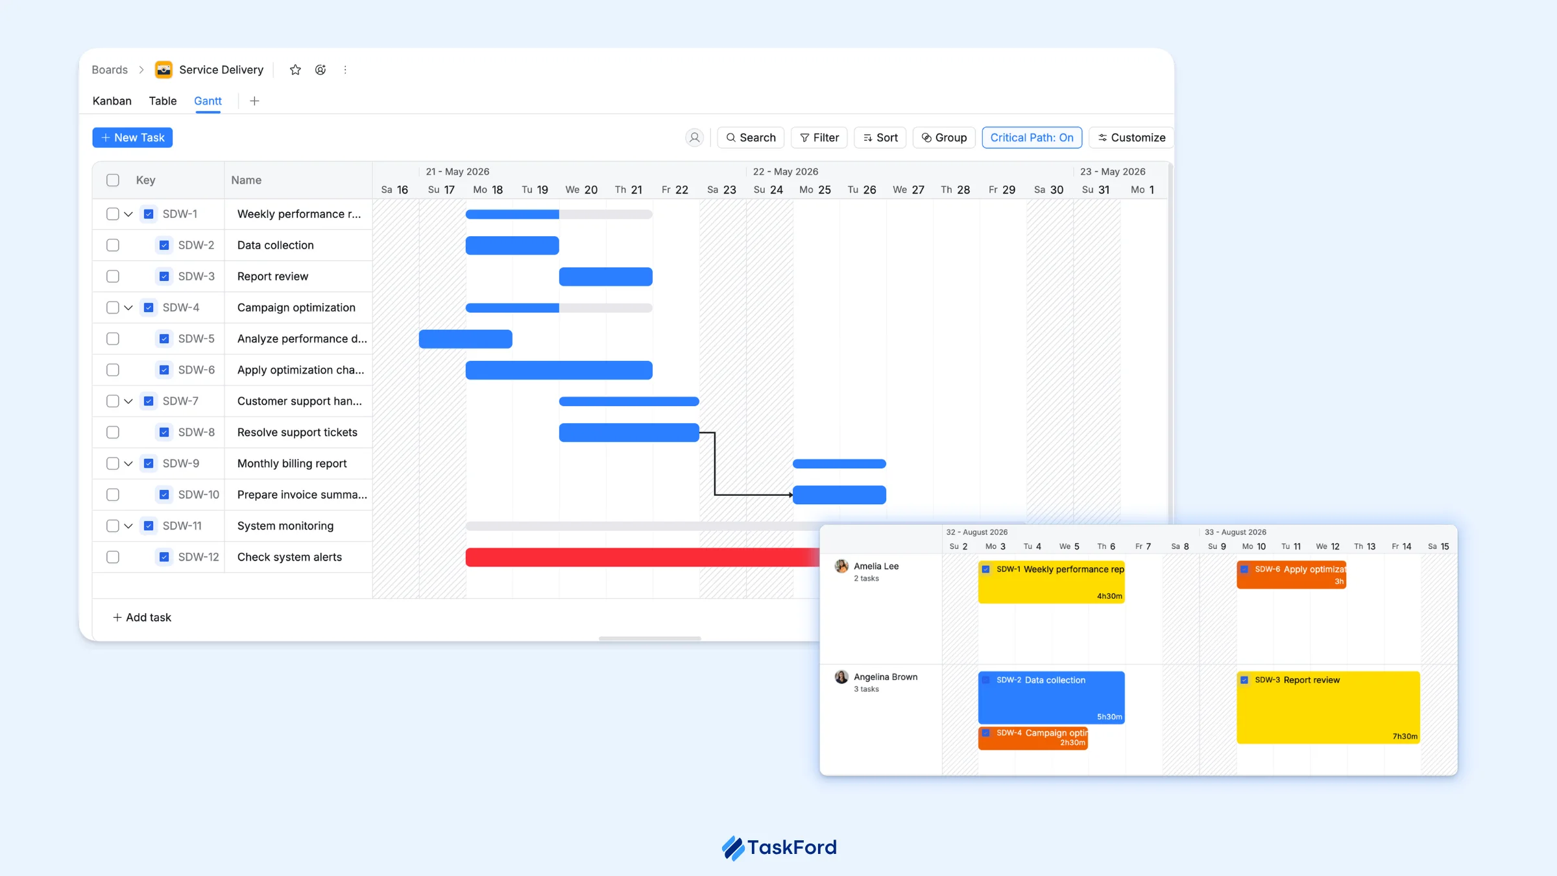The width and height of the screenshot is (1557, 876).
Task: Check the row checkbox for SDW-2
Action: tap(113, 245)
